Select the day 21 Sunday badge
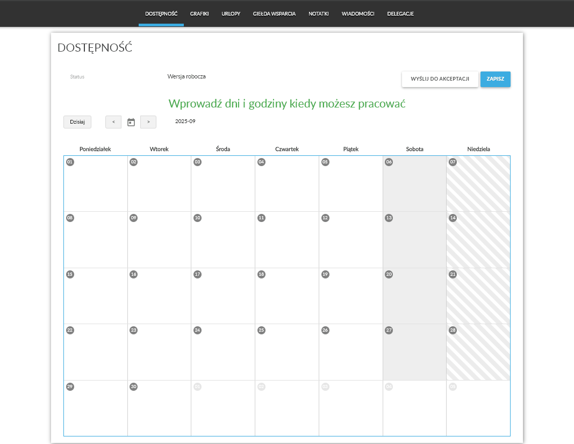574x444 pixels. coord(453,274)
